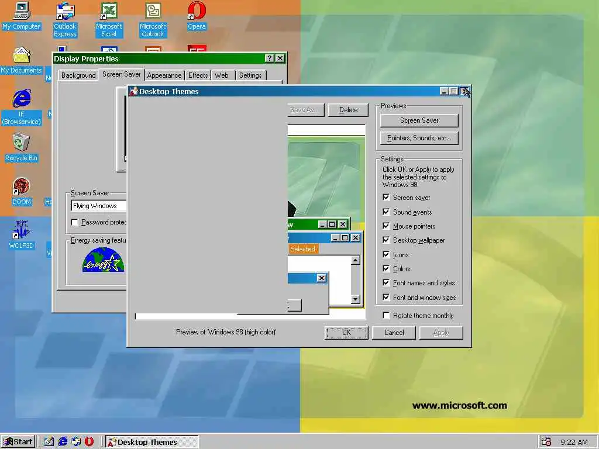The width and height of the screenshot is (599, 449).
Task: Uncheck the Colors checkbox
Action: [386, 269]
